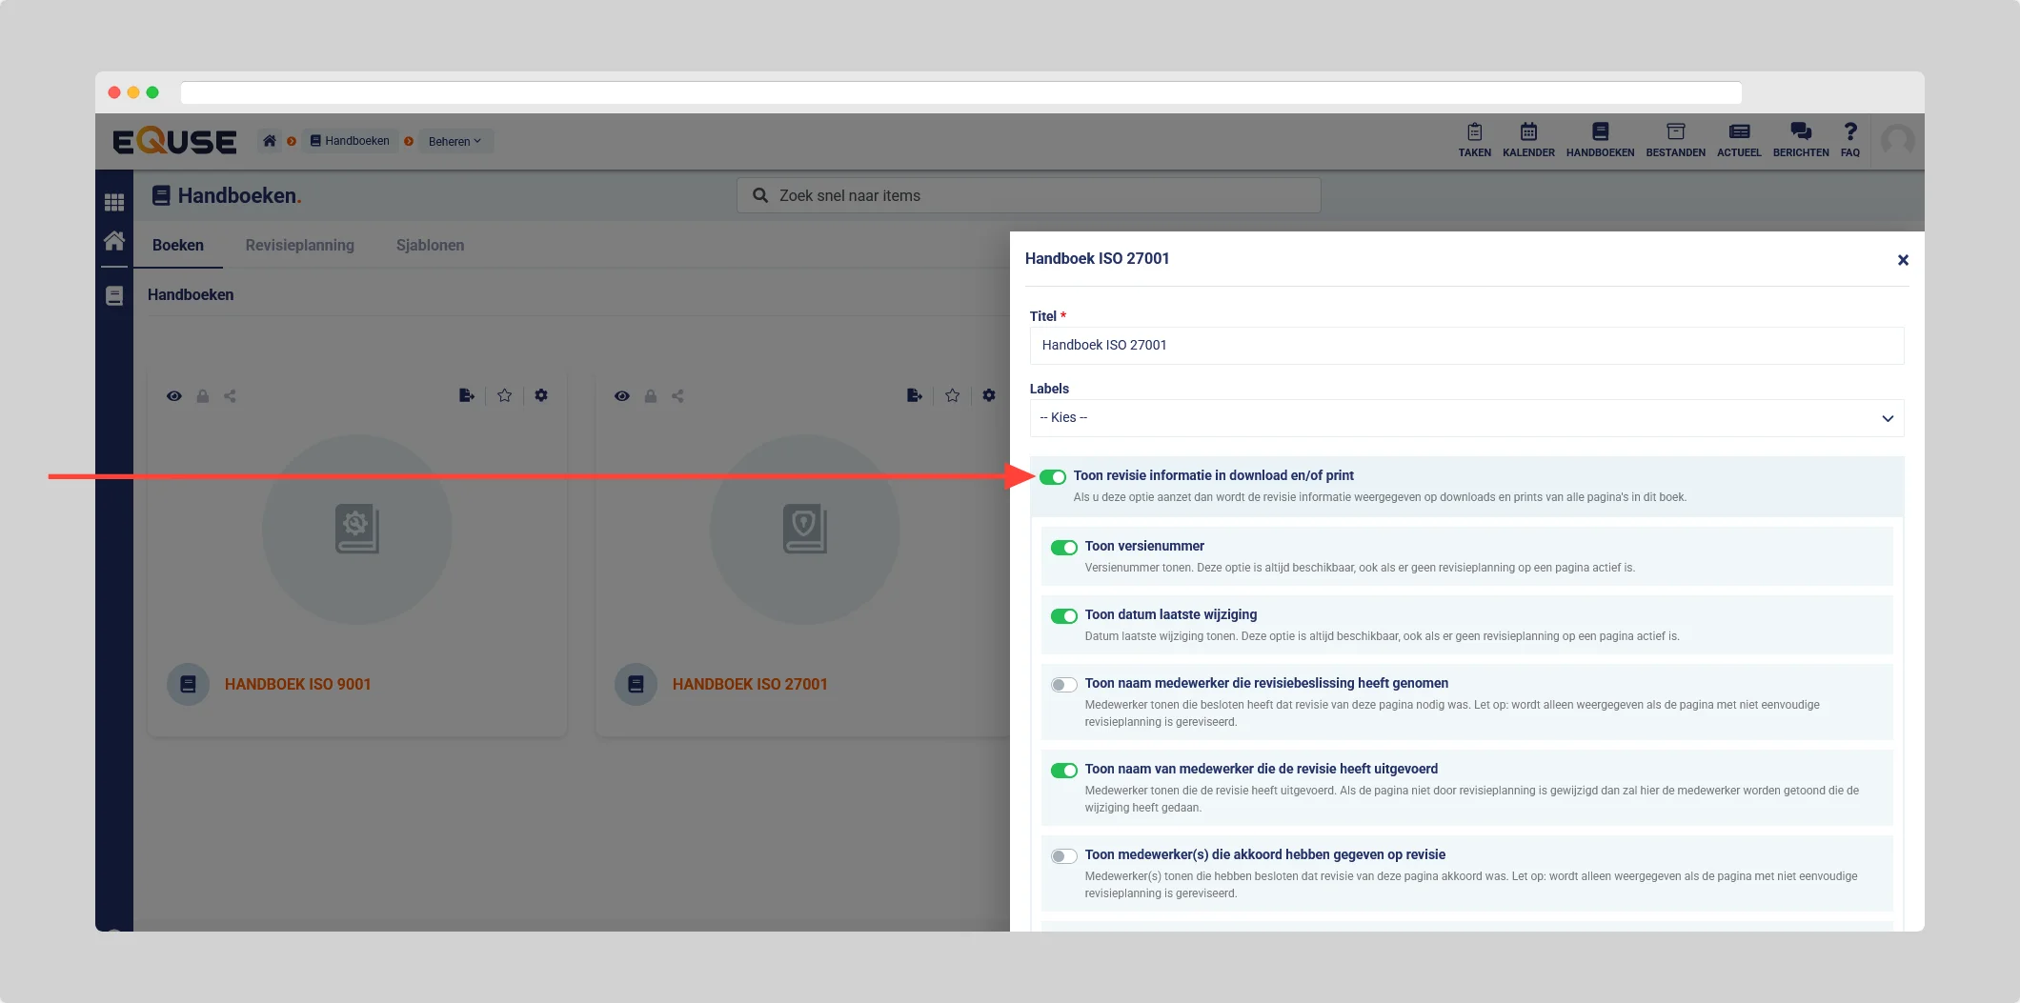Close the Handboek ISO 27001 panel
The image size is (2020, 1003).
1902,260
